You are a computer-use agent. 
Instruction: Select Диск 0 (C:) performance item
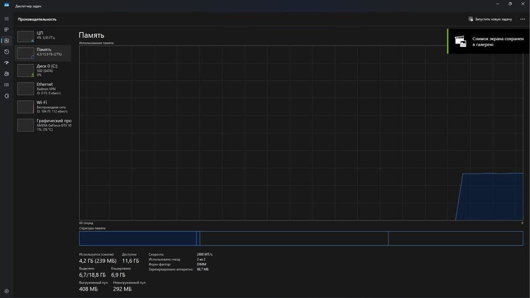[43, 71]
